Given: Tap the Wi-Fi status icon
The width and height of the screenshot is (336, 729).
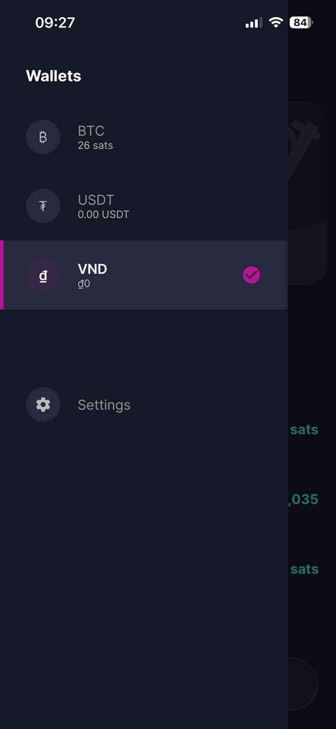Looking at the screenshot, I should [x=275, y=22].
